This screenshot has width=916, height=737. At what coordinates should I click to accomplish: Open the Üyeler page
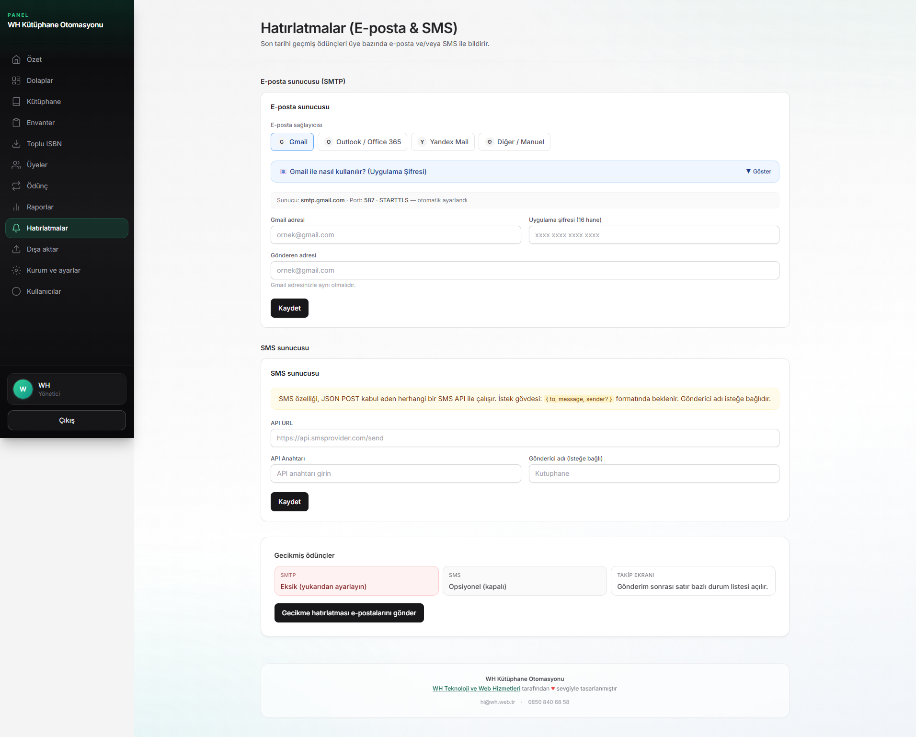pos(67,165)
